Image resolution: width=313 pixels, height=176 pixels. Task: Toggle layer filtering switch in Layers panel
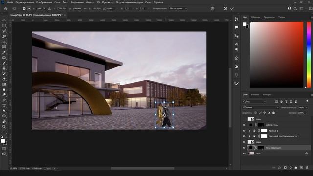point(307,101)
